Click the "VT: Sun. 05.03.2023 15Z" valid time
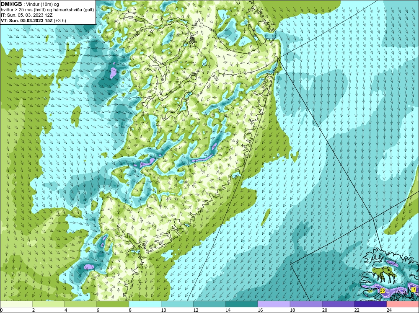Viewport: 419px width, 313px height. coord(27,21)
